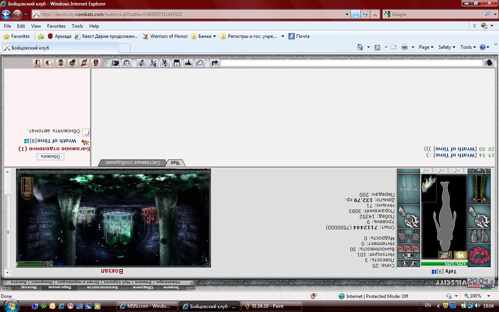
Task: Open the Анкета game menu item
Action: click(x=18, y=282)
